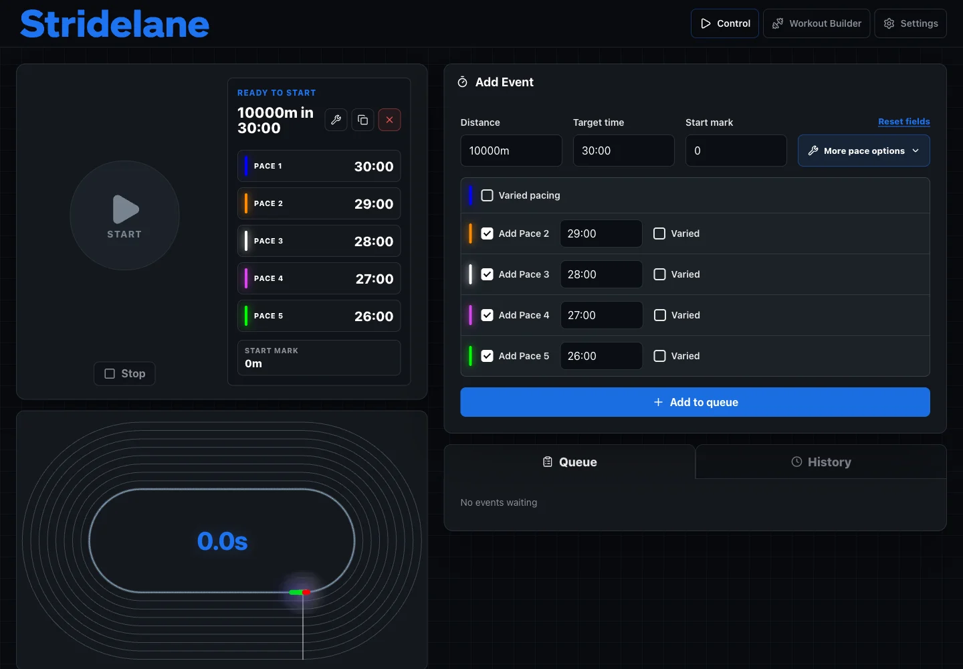Start the event with the large play button
This screenshot has width=963, height=669.
click(x=124, y=215)
